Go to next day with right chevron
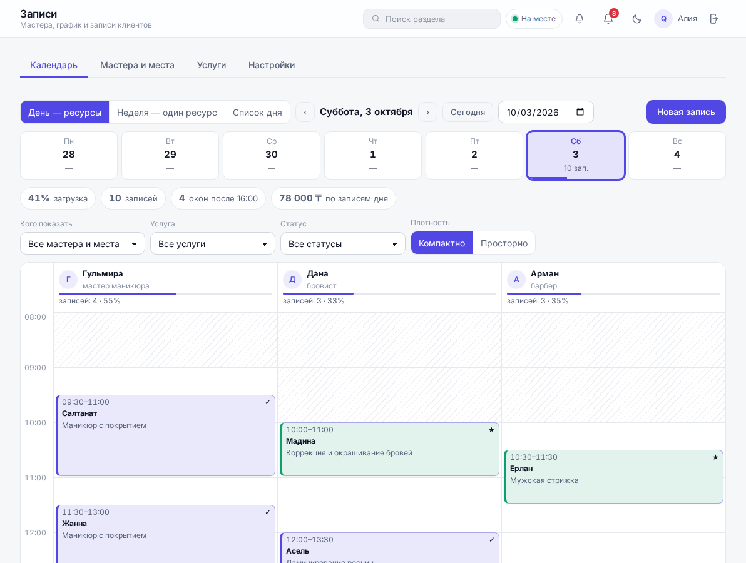Viewport: 746px width, 563px height. click(427, 112)
